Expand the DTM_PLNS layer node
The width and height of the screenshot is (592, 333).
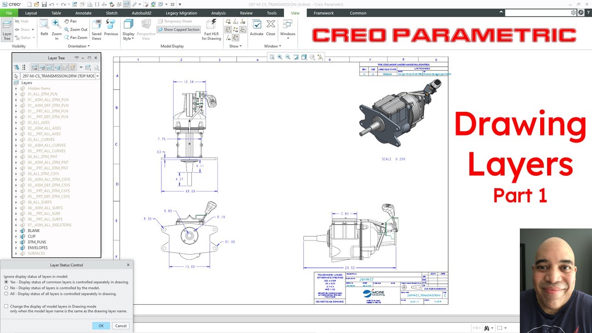point(16,242)
